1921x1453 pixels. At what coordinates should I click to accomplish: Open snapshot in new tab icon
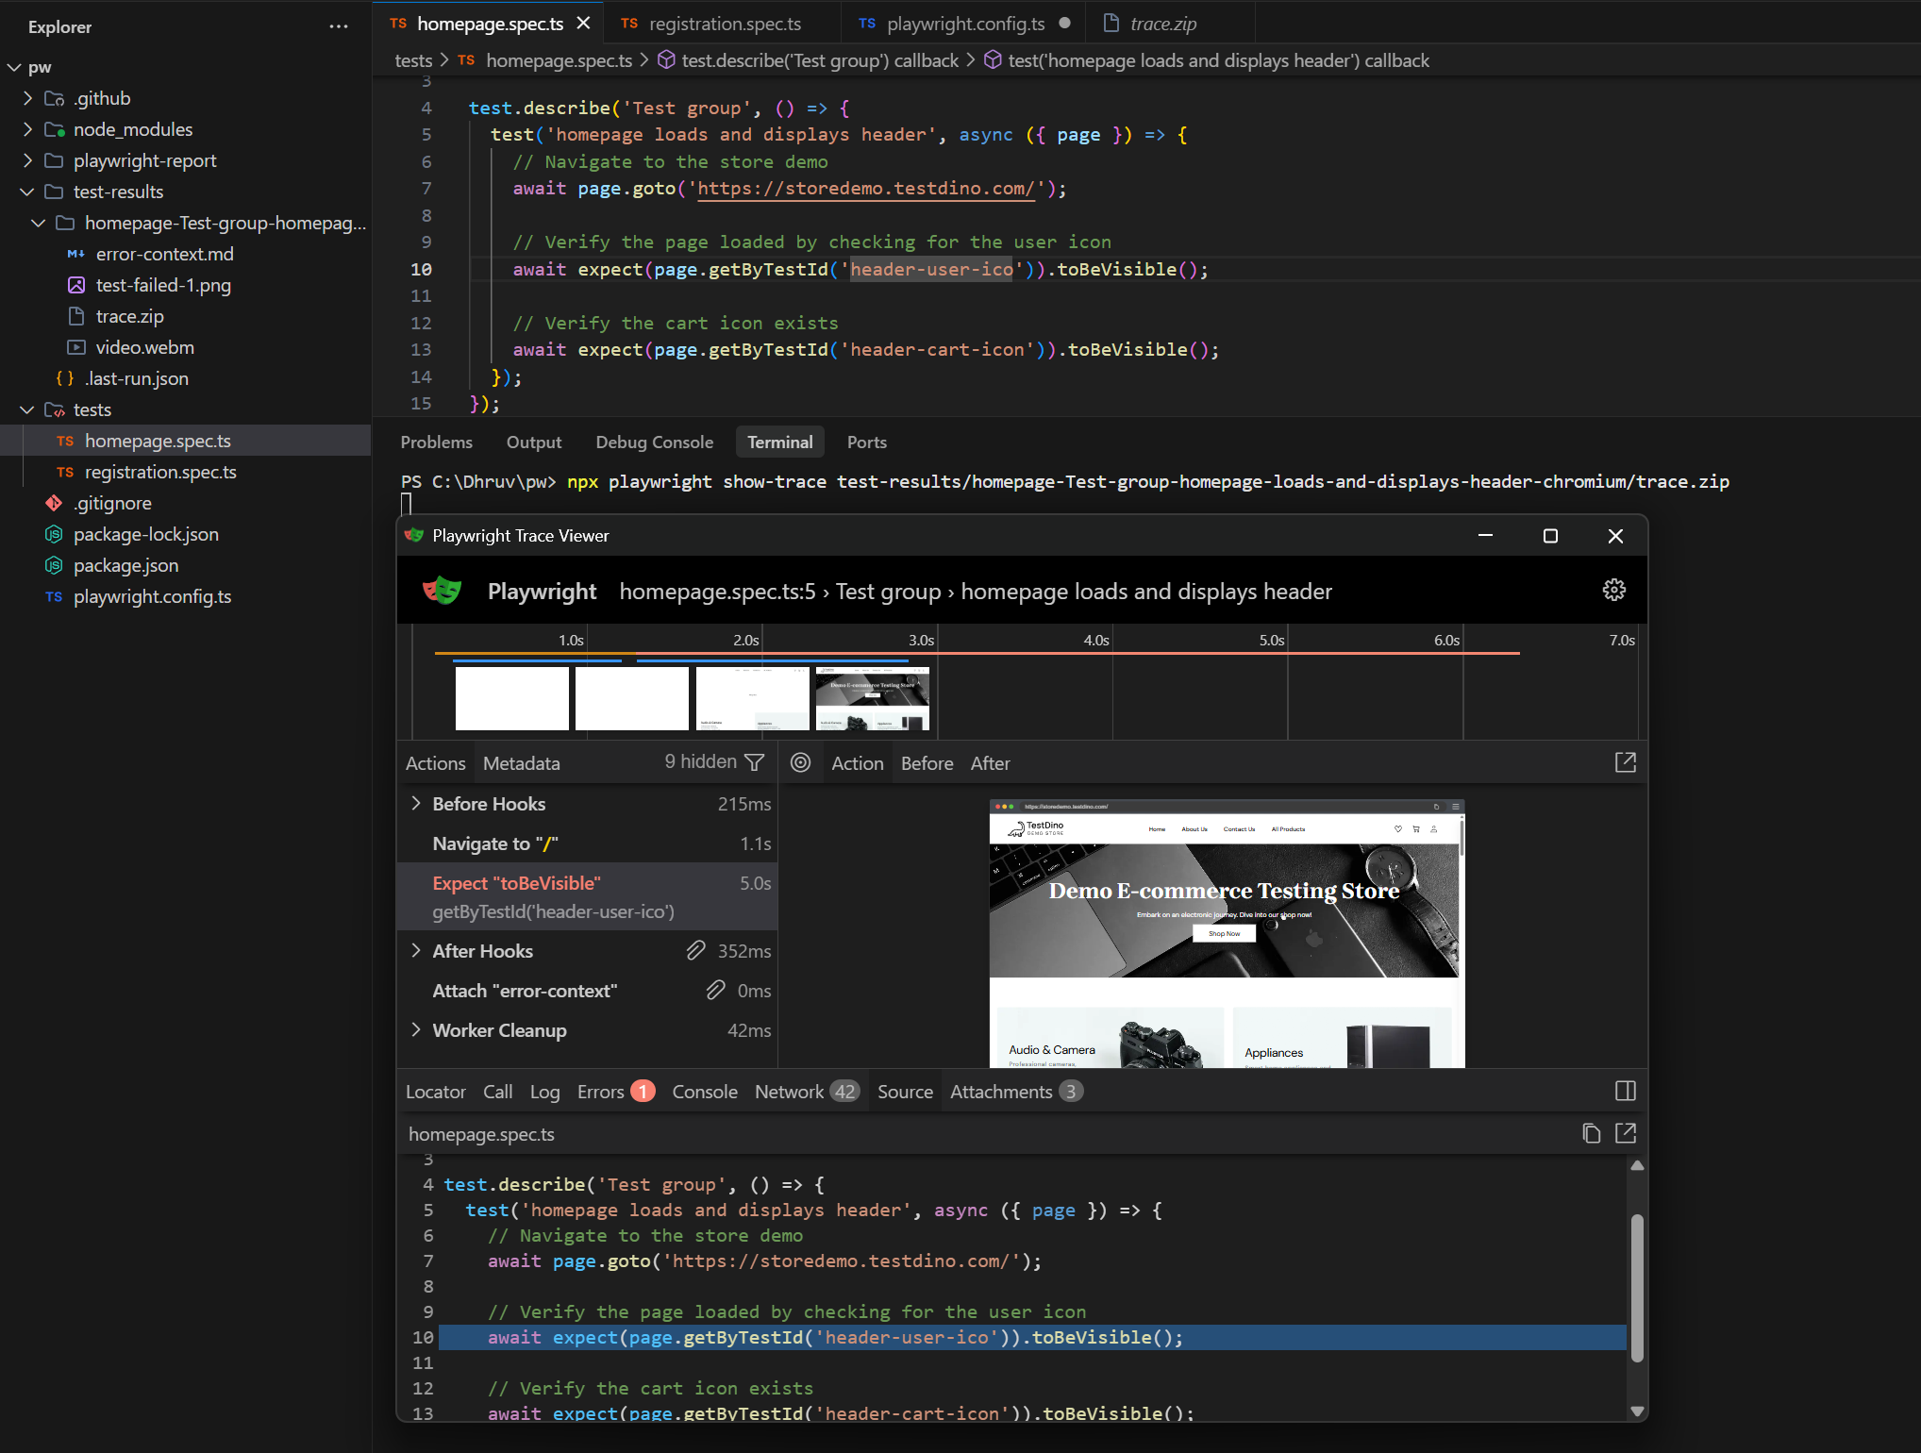coord(1625,762)
